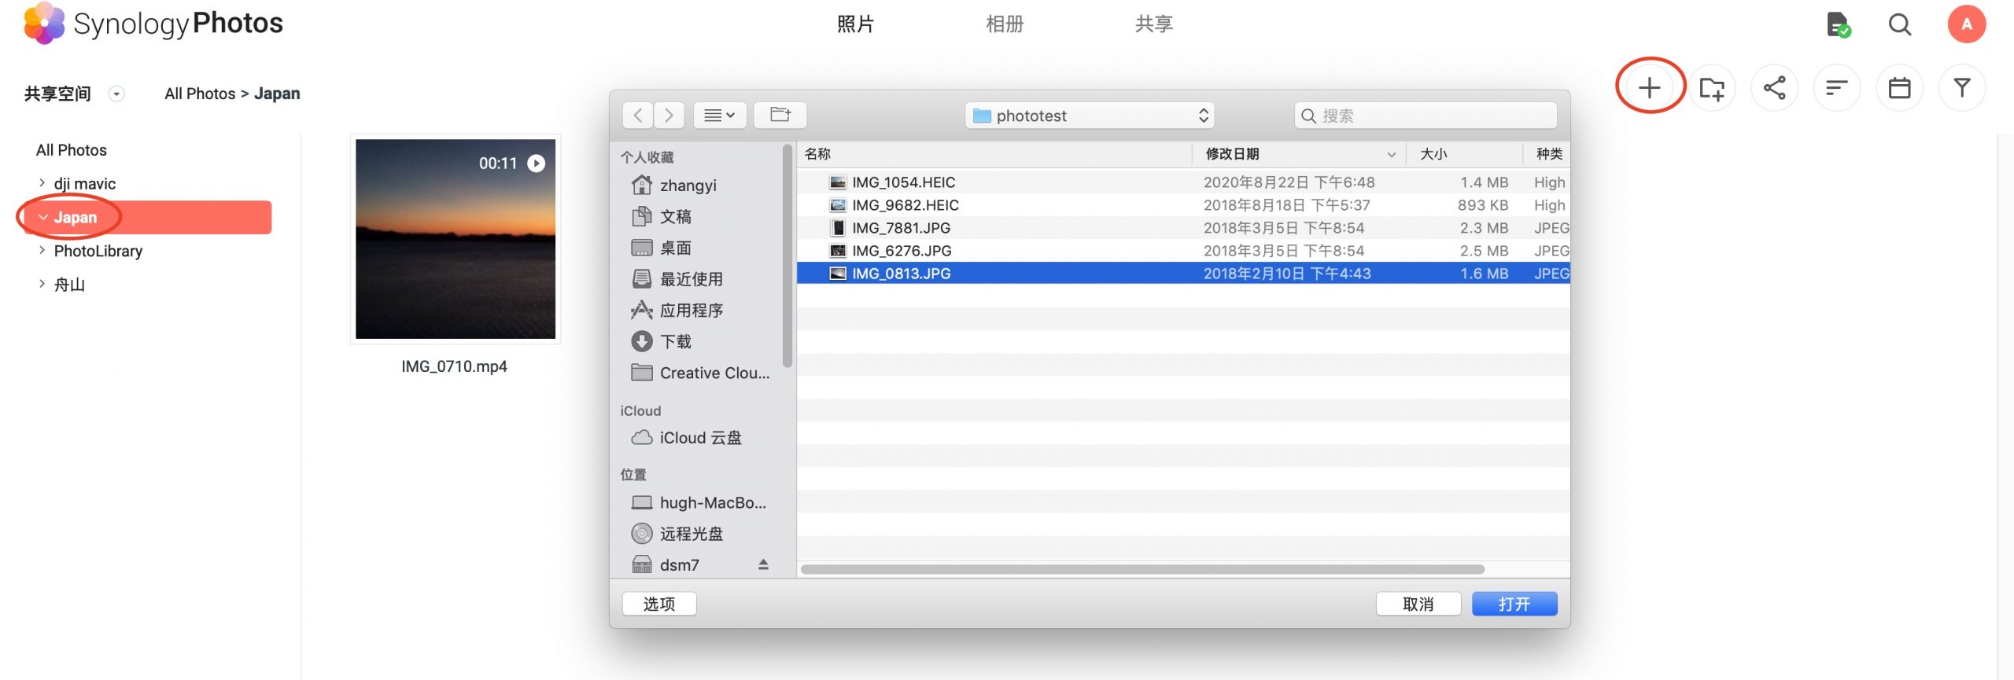Click the file list horizontal scrollbar
Screen dimensions: 2014x680
[1142, 569]
